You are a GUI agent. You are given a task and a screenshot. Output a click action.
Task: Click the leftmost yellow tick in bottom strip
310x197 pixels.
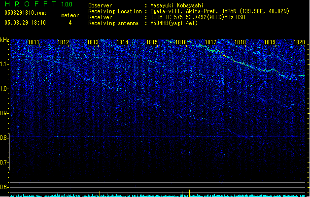pyautogui.click(x=100, y=194)
